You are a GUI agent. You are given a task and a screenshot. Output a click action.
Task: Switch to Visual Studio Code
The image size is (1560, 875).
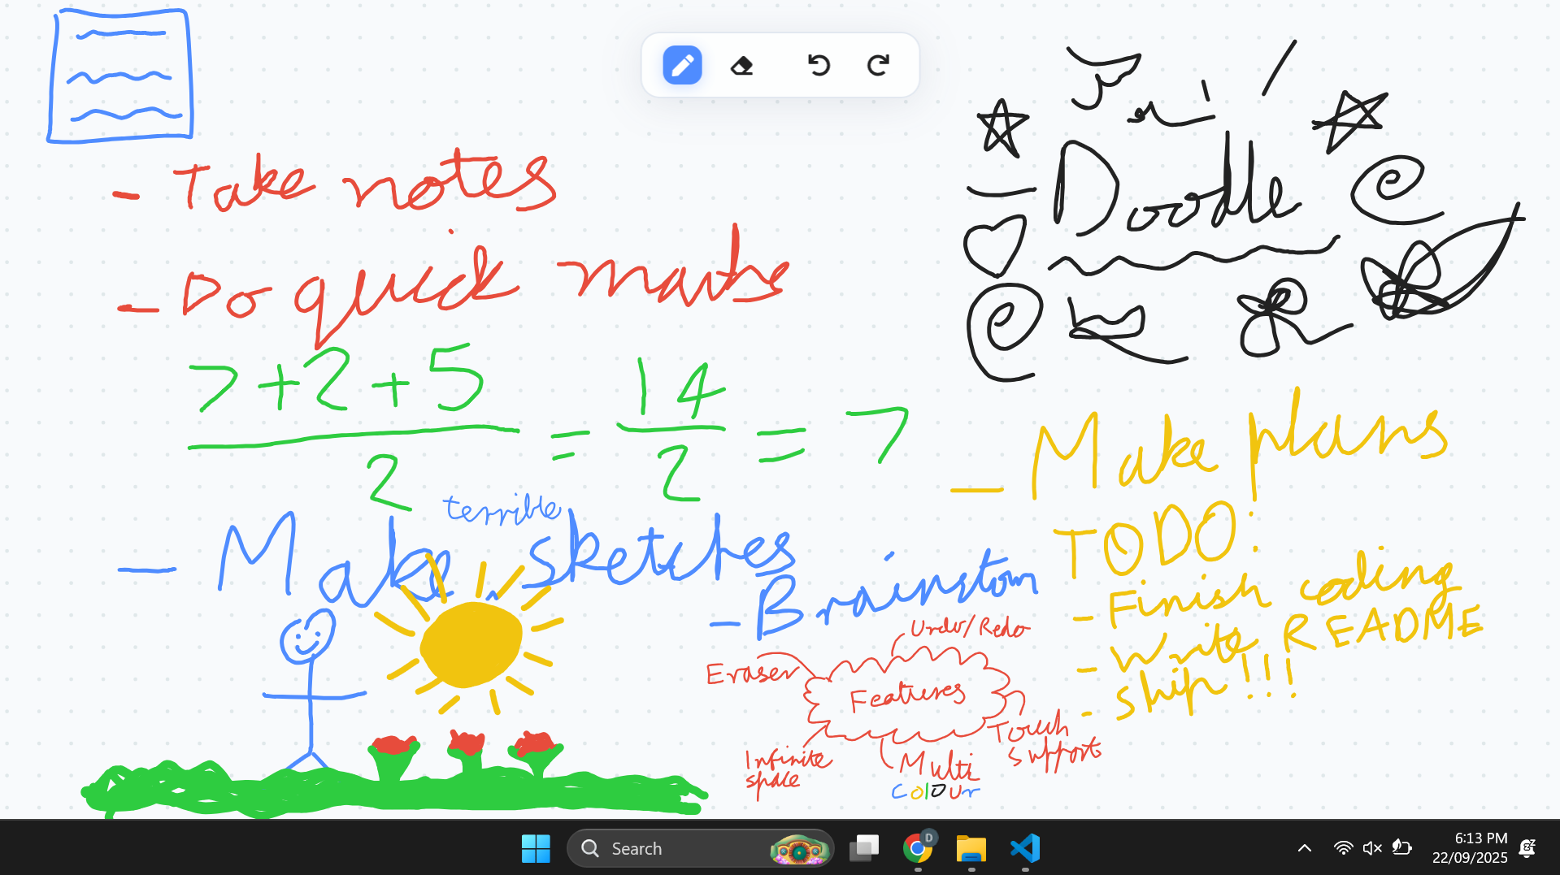(x=1025, y=848)
